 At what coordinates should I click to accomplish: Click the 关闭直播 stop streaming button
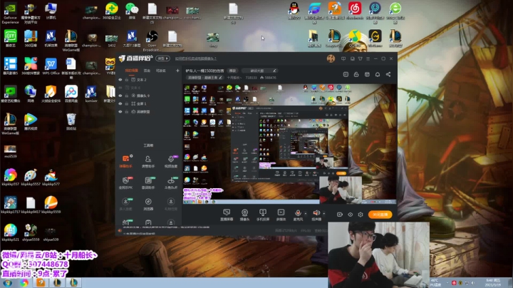point(380,215)
